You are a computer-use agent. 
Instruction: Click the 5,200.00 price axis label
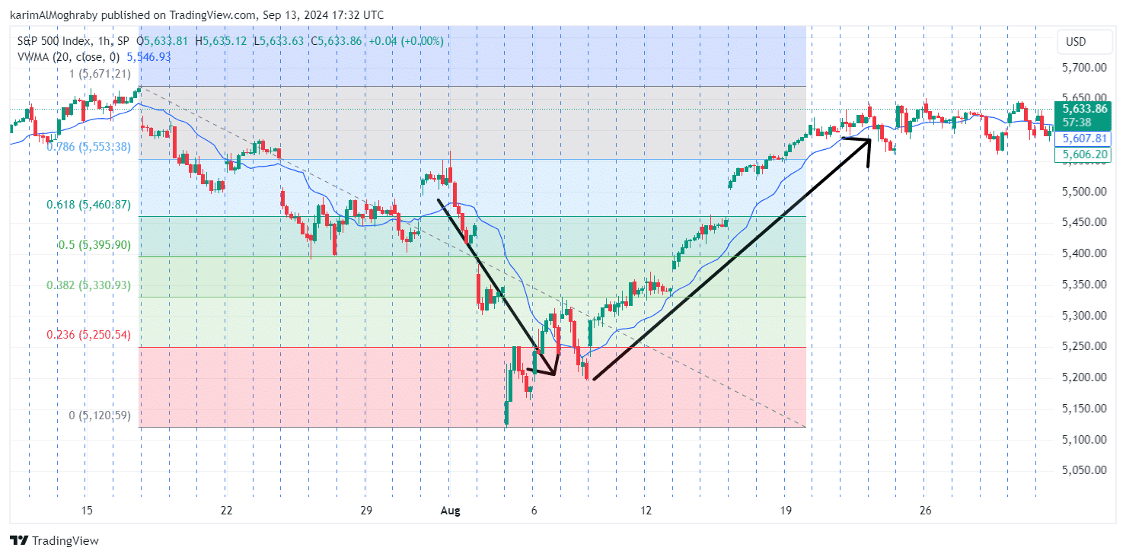pyautogui.click(x=1083, y=377)
